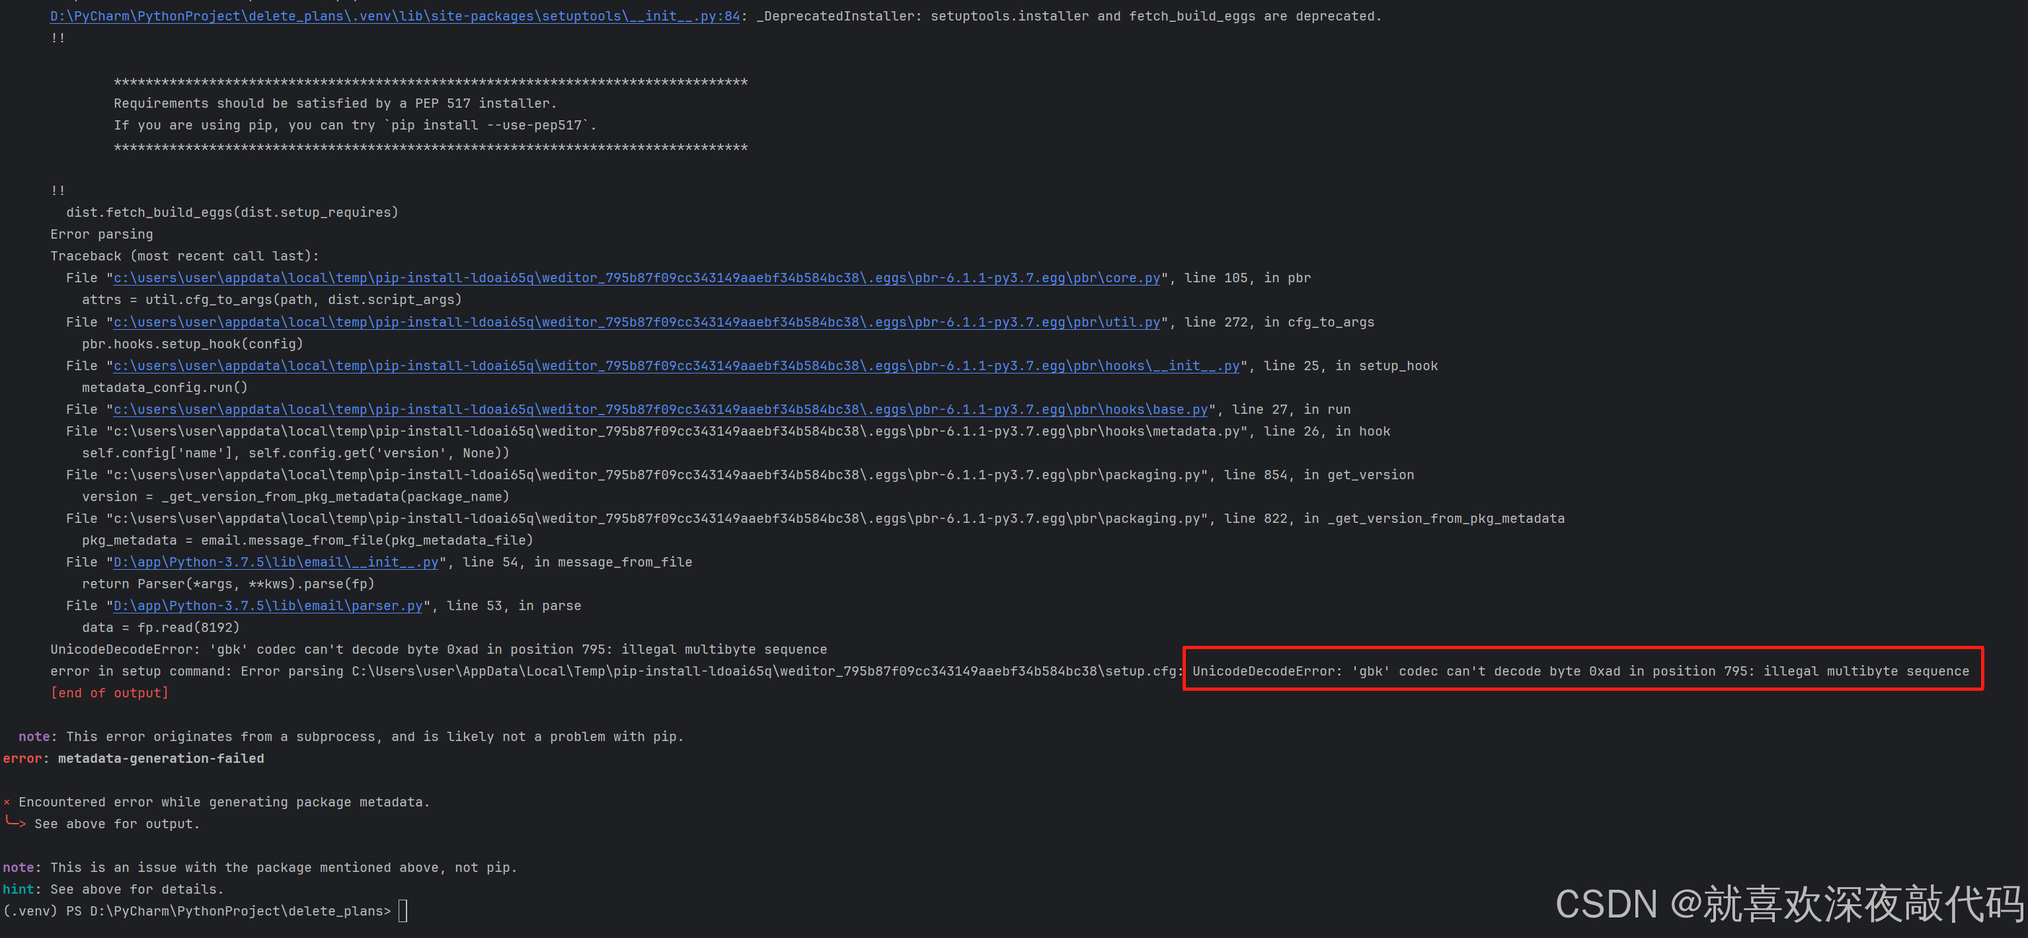Open the pbr\hooks\base.py traceback link
Image resolution: width=2028 pixels, height=938 pixels.
660,410
